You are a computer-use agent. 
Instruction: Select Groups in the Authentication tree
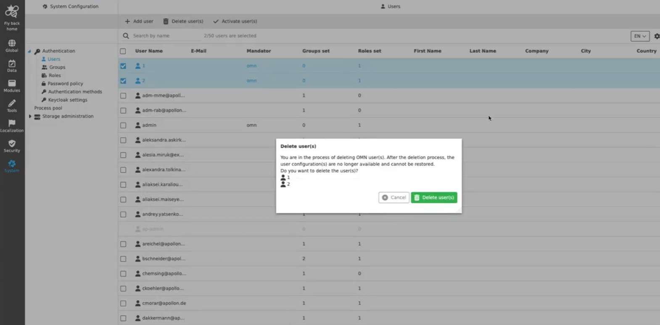point(57,67)
